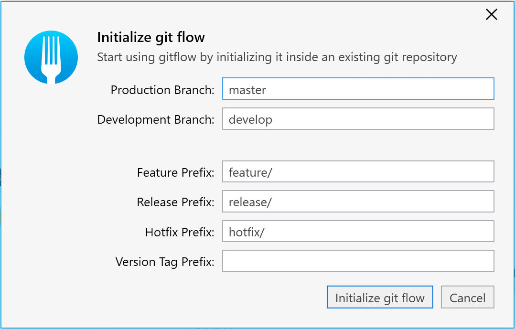Viewport: 515px width, 329px height.
Task: Focus the Production Branch input field
Action: 358,89
